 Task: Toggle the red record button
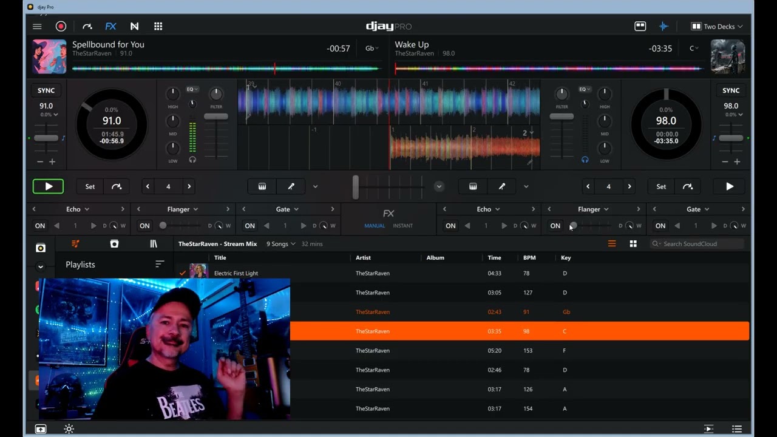click(x=61, y=26)
